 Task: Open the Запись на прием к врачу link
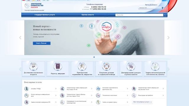(x=110, y=102)
